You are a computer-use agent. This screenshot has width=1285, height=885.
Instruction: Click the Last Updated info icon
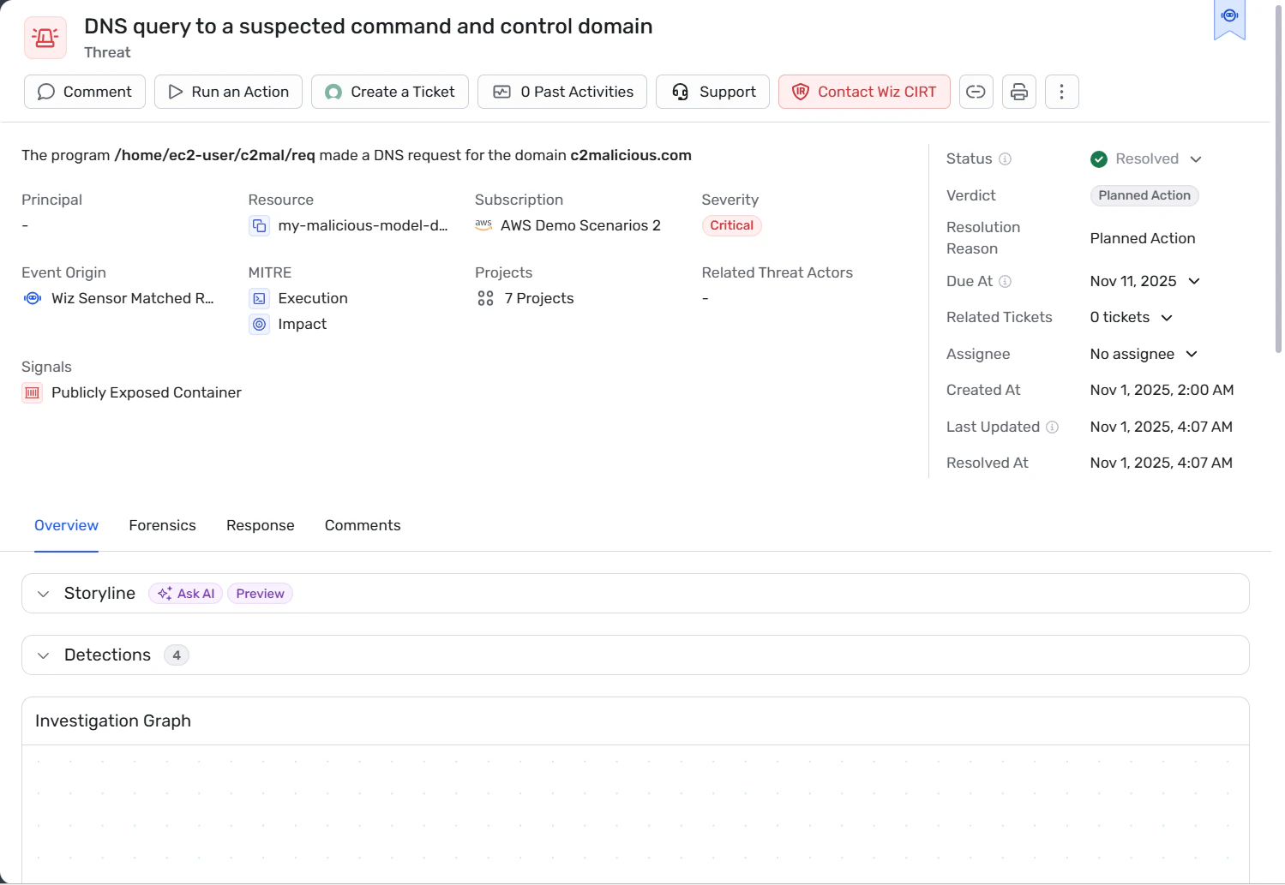pyautogui.click(x=1052, y=428)
